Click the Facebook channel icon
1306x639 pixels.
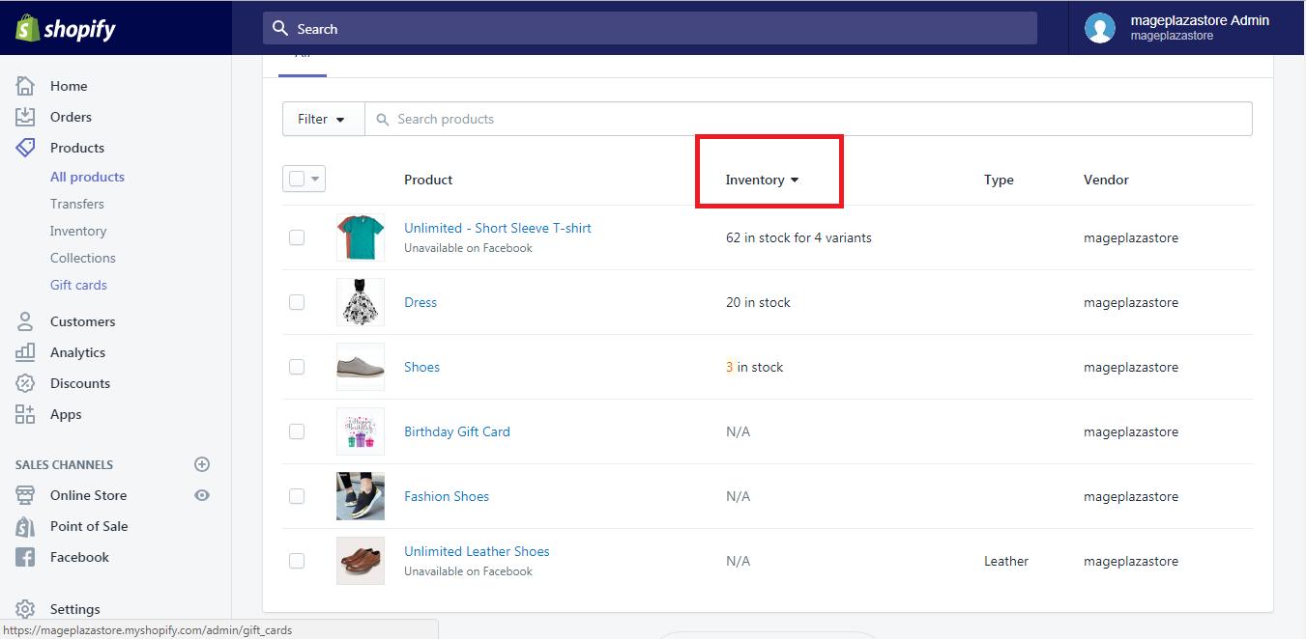pos(25,557)
